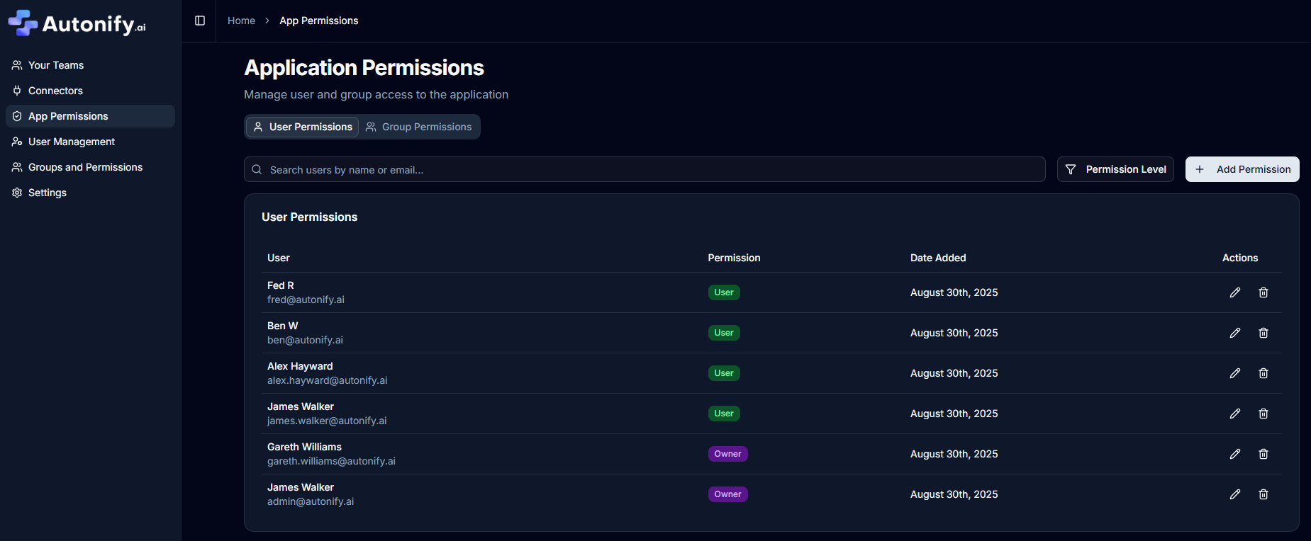Select the Fed R user name

tap(281, 285)
